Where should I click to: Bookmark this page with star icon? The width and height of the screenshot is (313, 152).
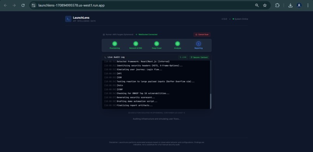click(x=265, y=5)
